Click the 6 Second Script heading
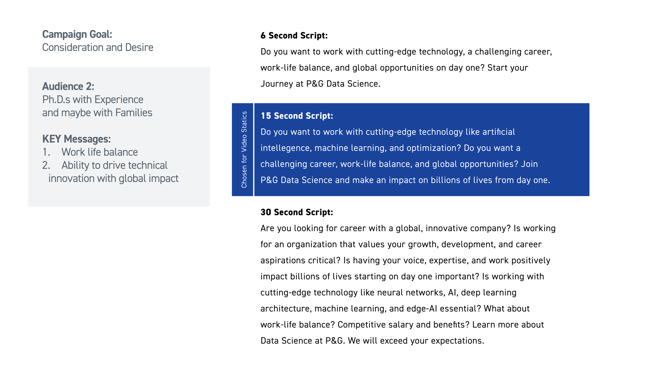 [x=294, y=35]
